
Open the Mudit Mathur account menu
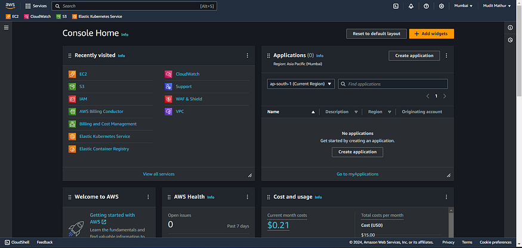click(x=497, y=6)
